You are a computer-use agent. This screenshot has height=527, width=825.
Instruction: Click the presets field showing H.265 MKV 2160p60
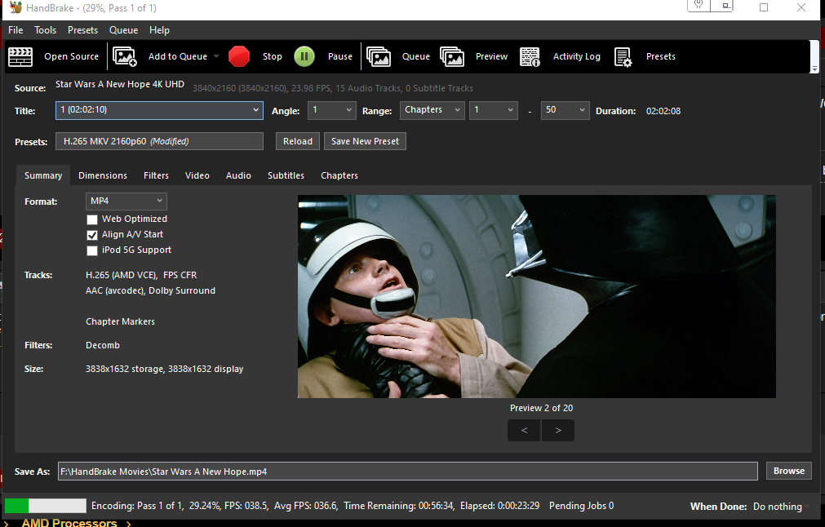[x=159, y=141]
